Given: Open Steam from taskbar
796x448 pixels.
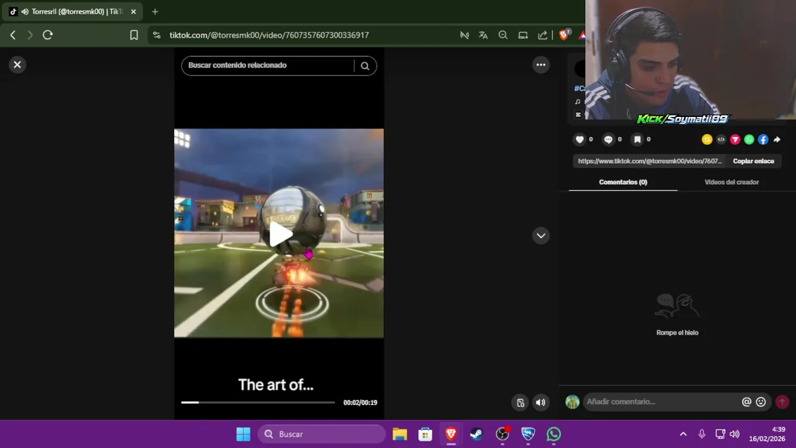Looking at the screenshot, I should point(476,434).
